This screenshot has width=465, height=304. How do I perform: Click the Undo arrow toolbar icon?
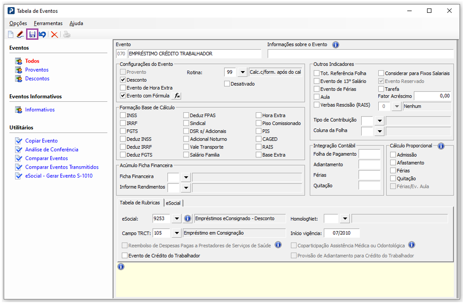point(43,35)
